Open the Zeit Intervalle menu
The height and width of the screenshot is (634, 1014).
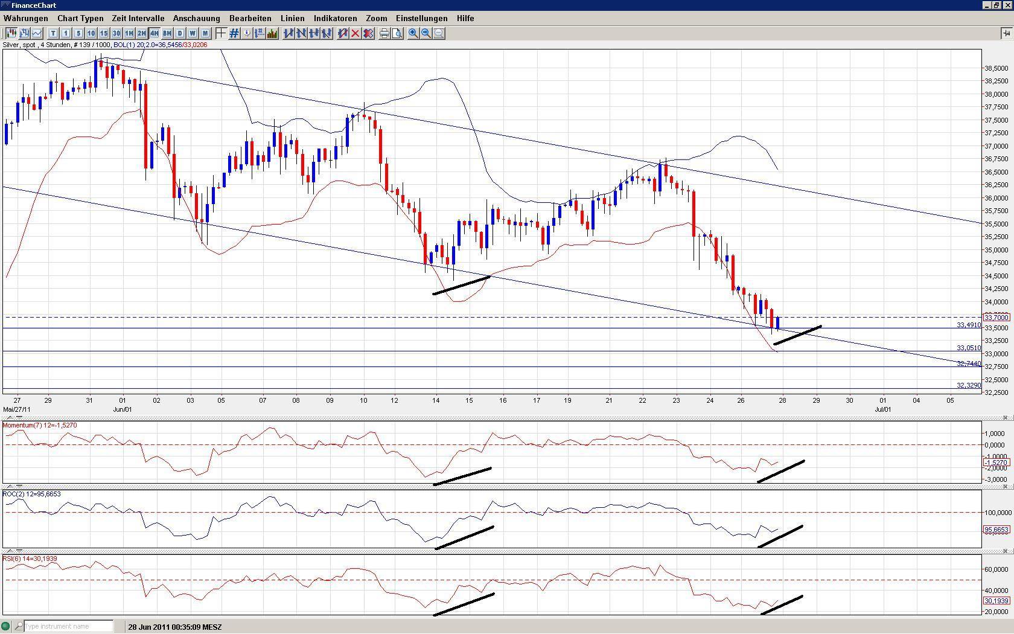(x=138, y=18)
